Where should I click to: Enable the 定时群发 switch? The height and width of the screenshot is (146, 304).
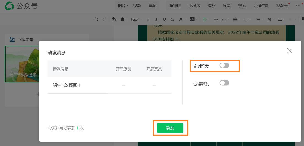224,65
